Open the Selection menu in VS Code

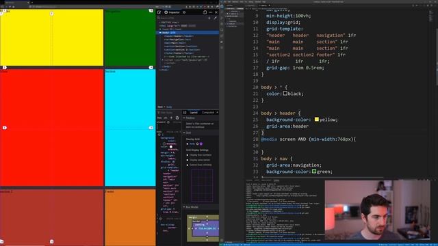[x=235, y=1]
